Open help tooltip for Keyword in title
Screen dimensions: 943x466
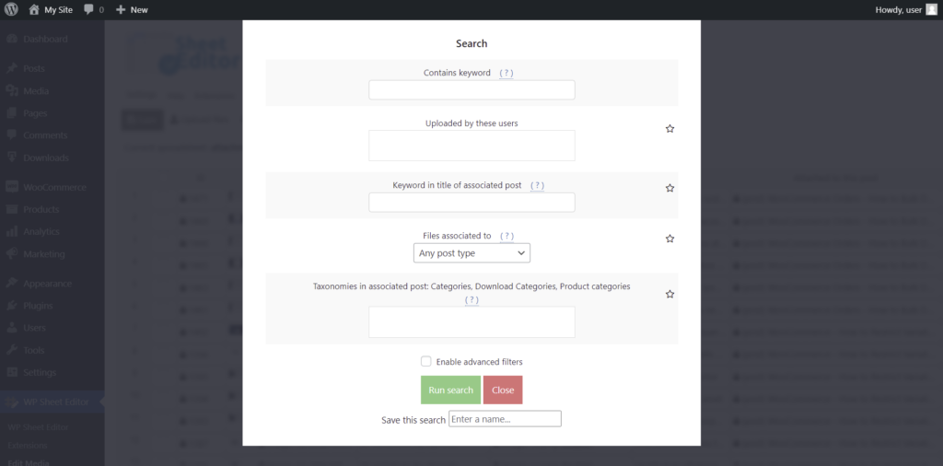[x=537, y=185]
